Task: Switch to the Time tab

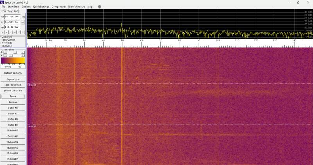Action: pyautogui.click(x=10, y=11)
